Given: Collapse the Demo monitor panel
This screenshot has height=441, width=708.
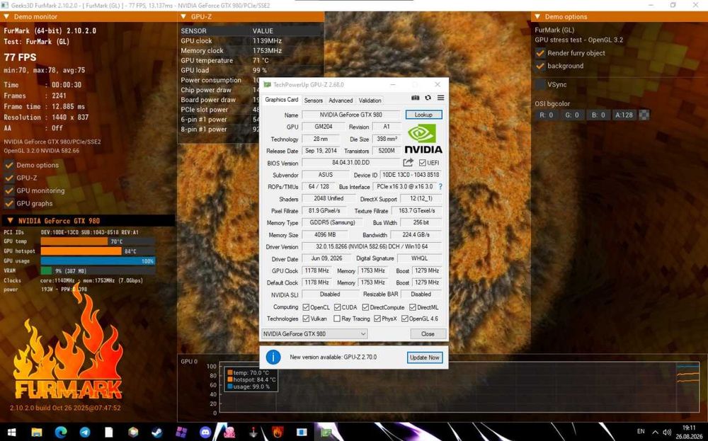Looking at the screenshot, I should coord(6,17).
